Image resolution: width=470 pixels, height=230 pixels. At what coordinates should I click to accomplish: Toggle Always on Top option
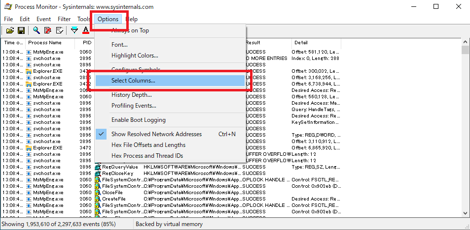click(x=170, y=30)
